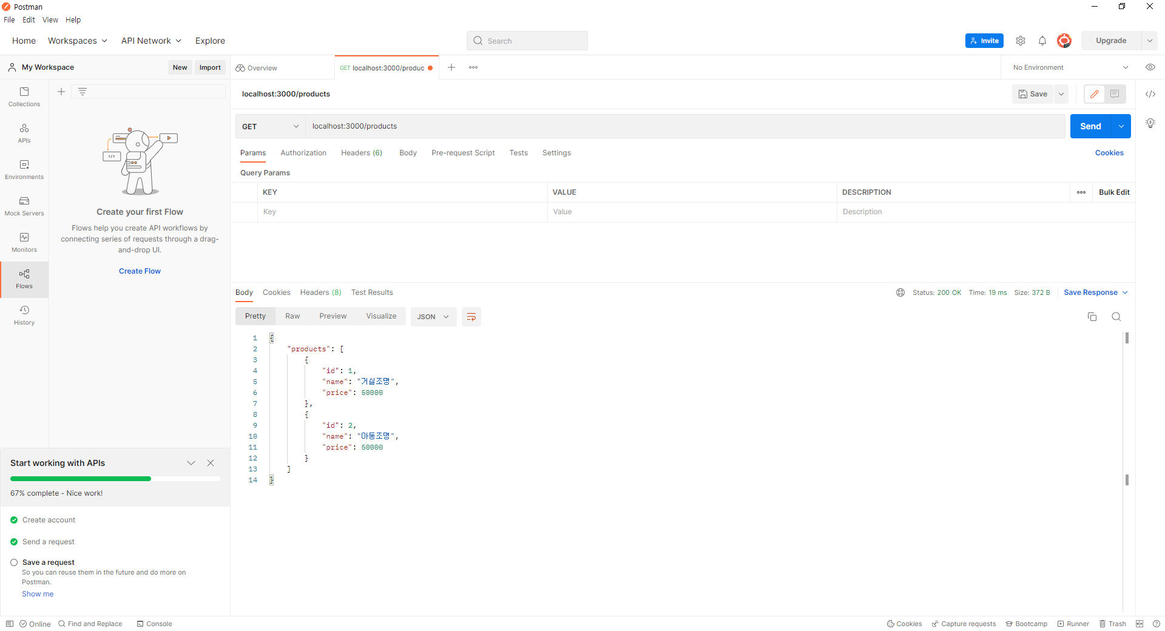The height and width of the screenshot is (631, 1165).
Task: Open the Collections sidebar section
Action: pyautogui.click(x=24, y=97)
